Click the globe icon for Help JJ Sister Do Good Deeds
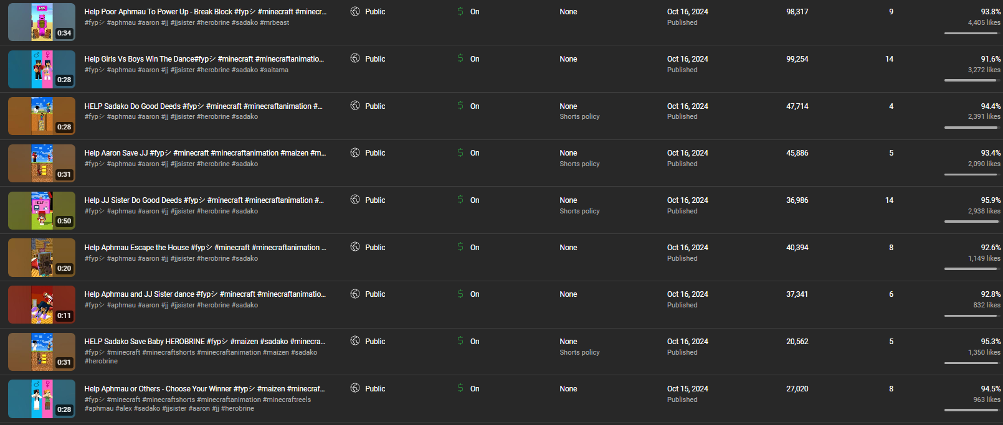 (355, 200)
